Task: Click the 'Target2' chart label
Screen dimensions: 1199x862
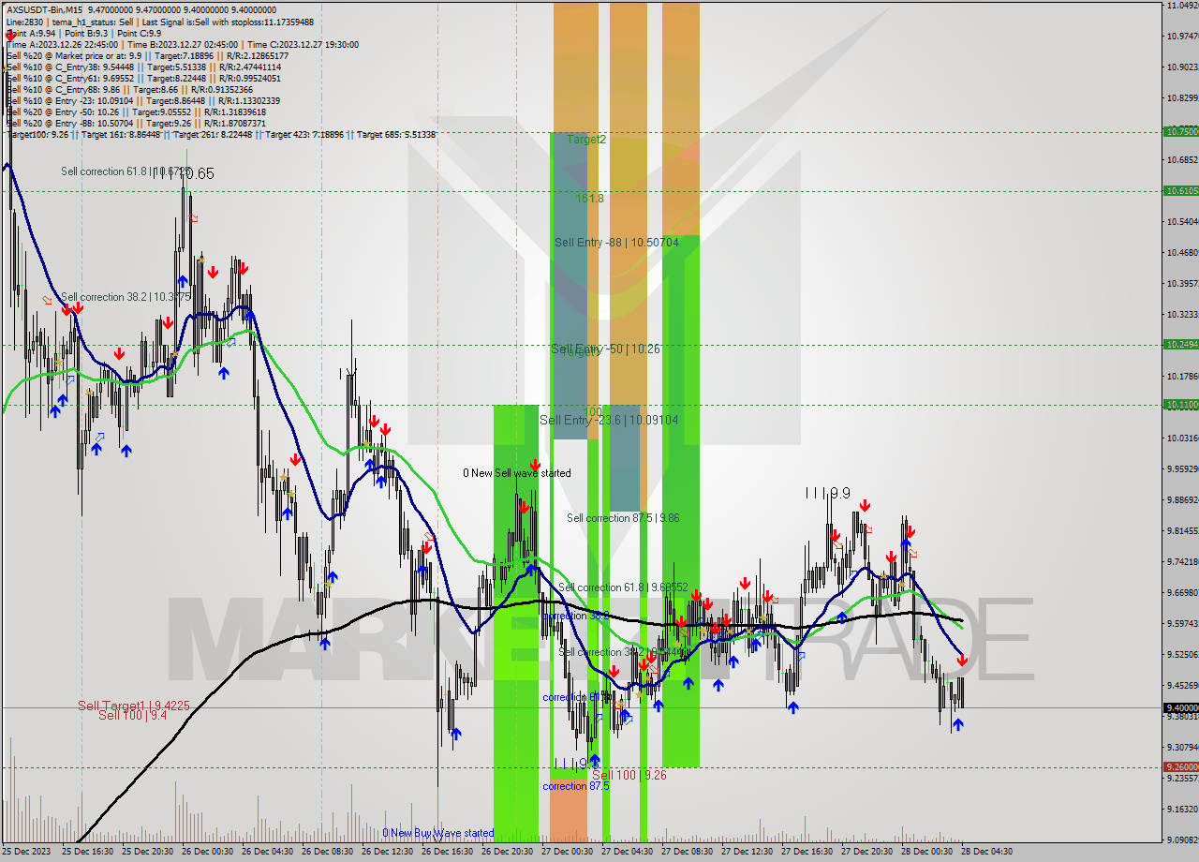Action: click(x=586, y=139)
